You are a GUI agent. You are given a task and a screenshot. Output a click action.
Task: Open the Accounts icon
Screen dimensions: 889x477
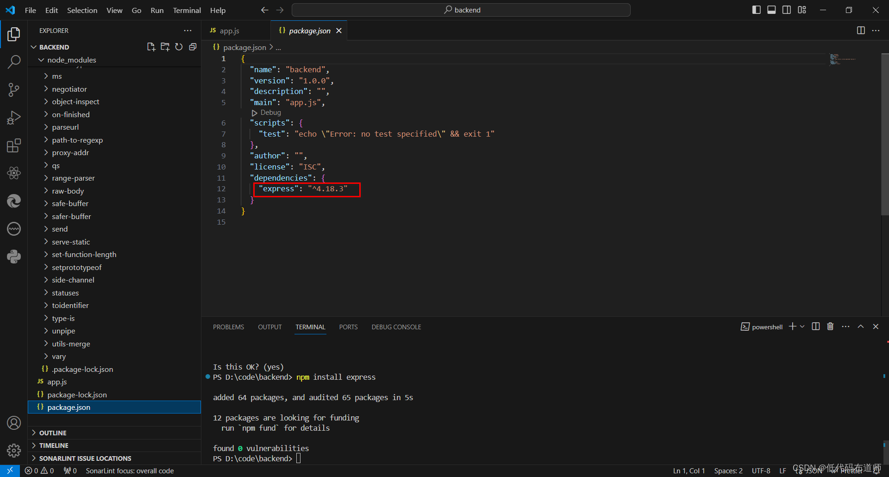point(14,423)
